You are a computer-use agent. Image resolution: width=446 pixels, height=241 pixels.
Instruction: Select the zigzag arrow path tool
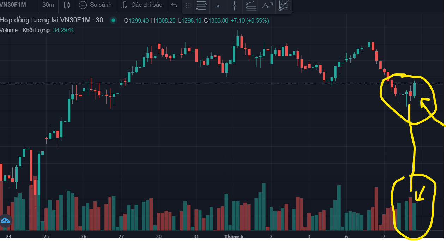pyautogui.click(x=267, y=6)
